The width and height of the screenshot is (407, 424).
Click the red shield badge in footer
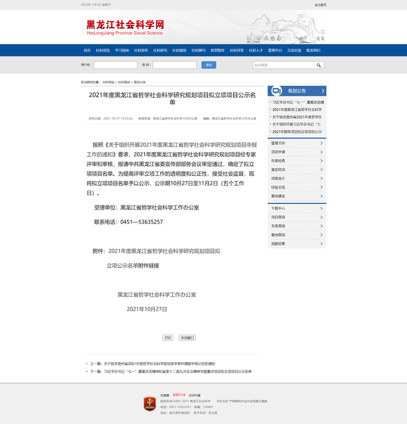click(x=149, y=404)
